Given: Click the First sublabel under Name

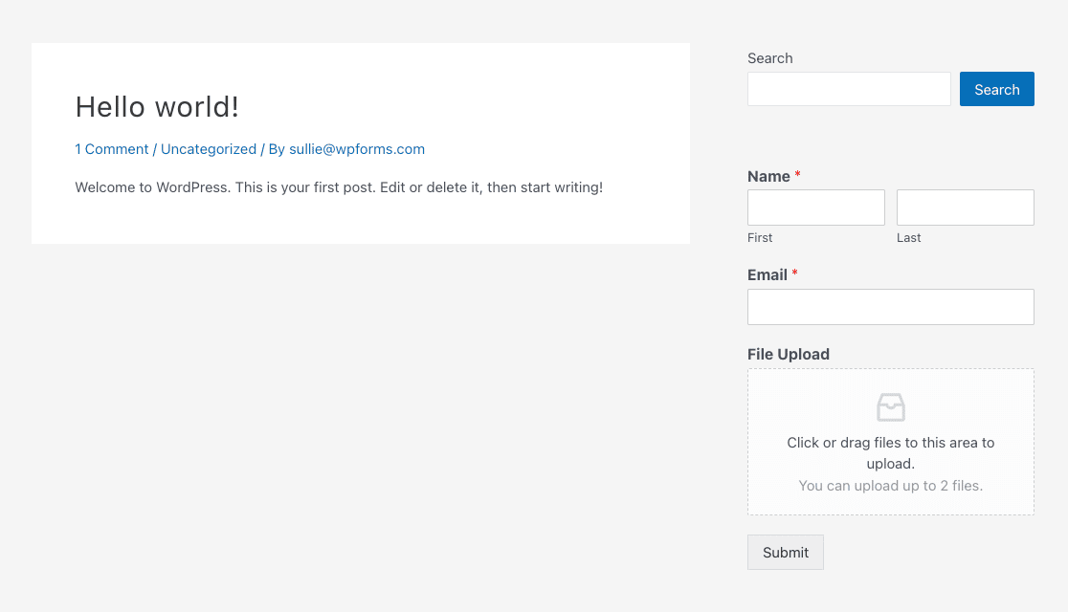Looking at the screenshot, I should (760, 238).
